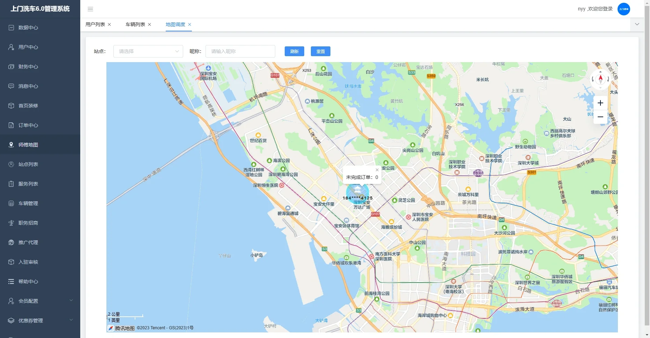Viewport: 650px width, 338px height.
Task: Click the user avatar in top right
Action: (623, 9)
